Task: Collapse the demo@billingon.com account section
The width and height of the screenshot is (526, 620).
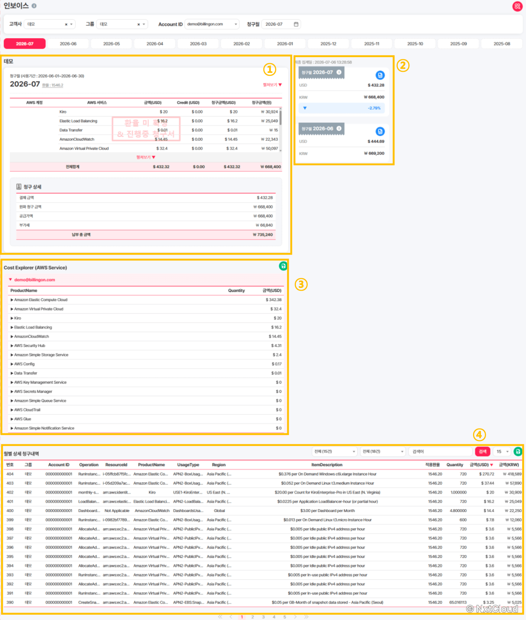Action: click(10, 280)
